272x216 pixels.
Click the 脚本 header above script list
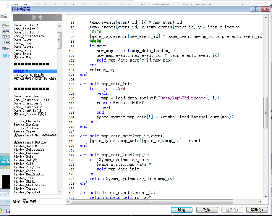pyautogui.click(x=38, y=18)
